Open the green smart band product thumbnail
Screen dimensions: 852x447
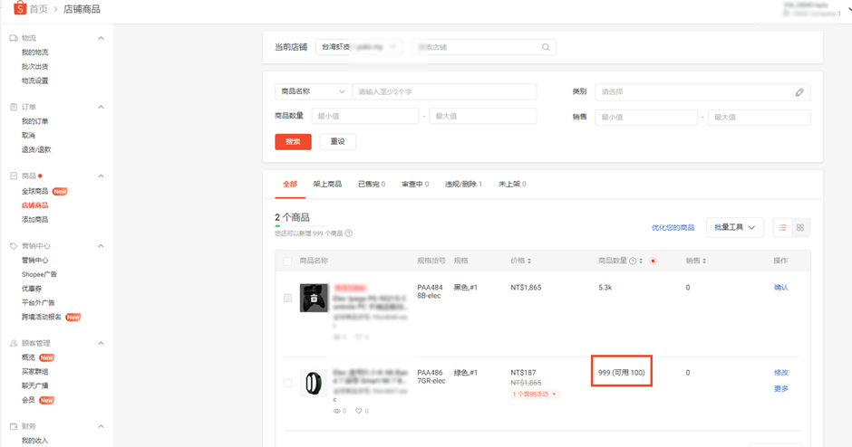tap(314, 383)
